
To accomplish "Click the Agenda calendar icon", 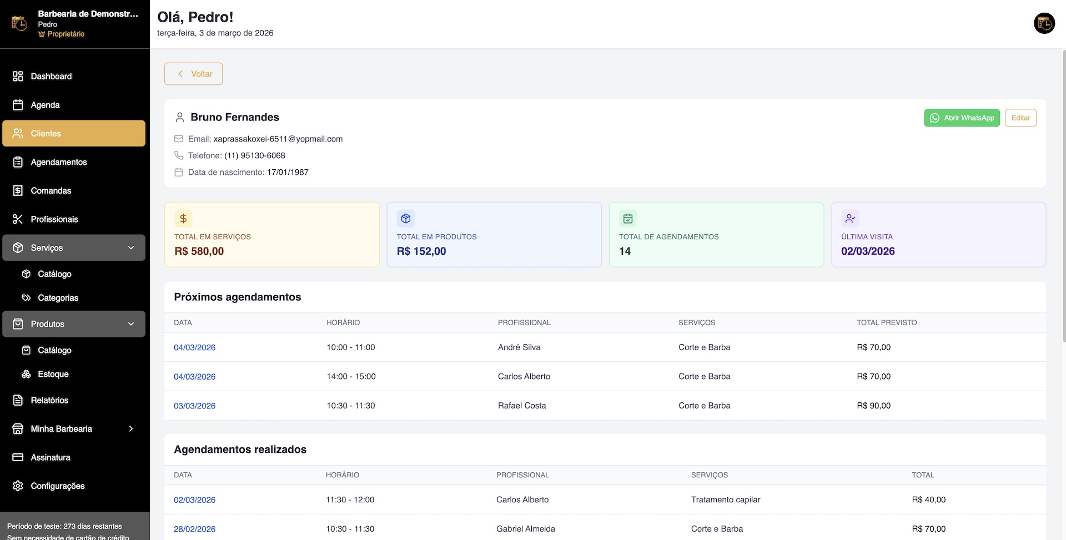I will 18,105.
